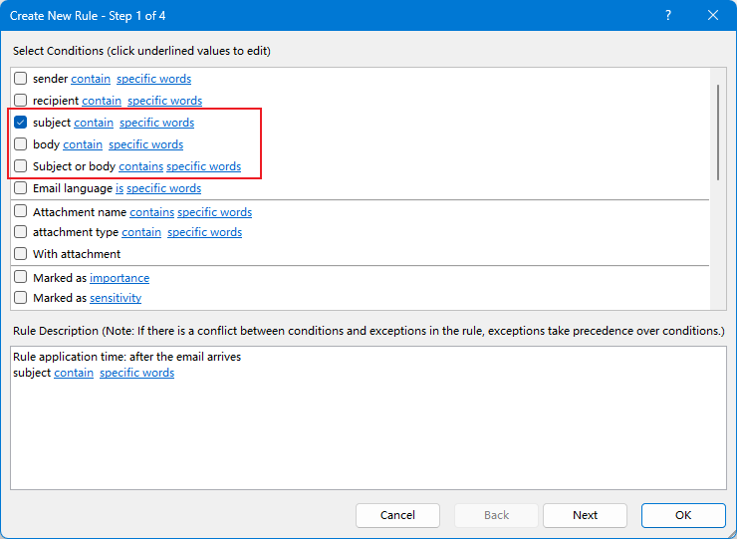
Task: Confirm the rule with OK
Action: point(683,515)
